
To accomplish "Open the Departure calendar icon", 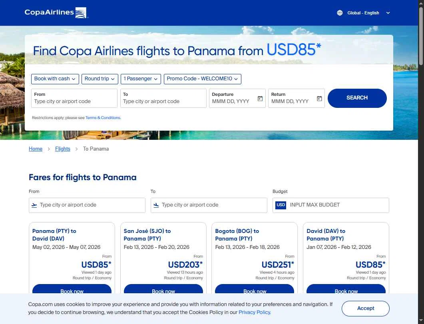I will 260,99.
